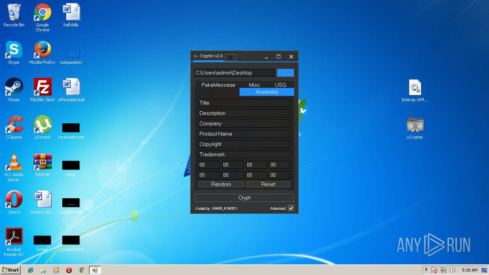
Task: Click the Title input field
Action: tap(244, 103)
